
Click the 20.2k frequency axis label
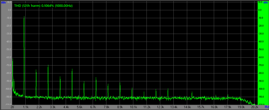[x=254, y=107]
